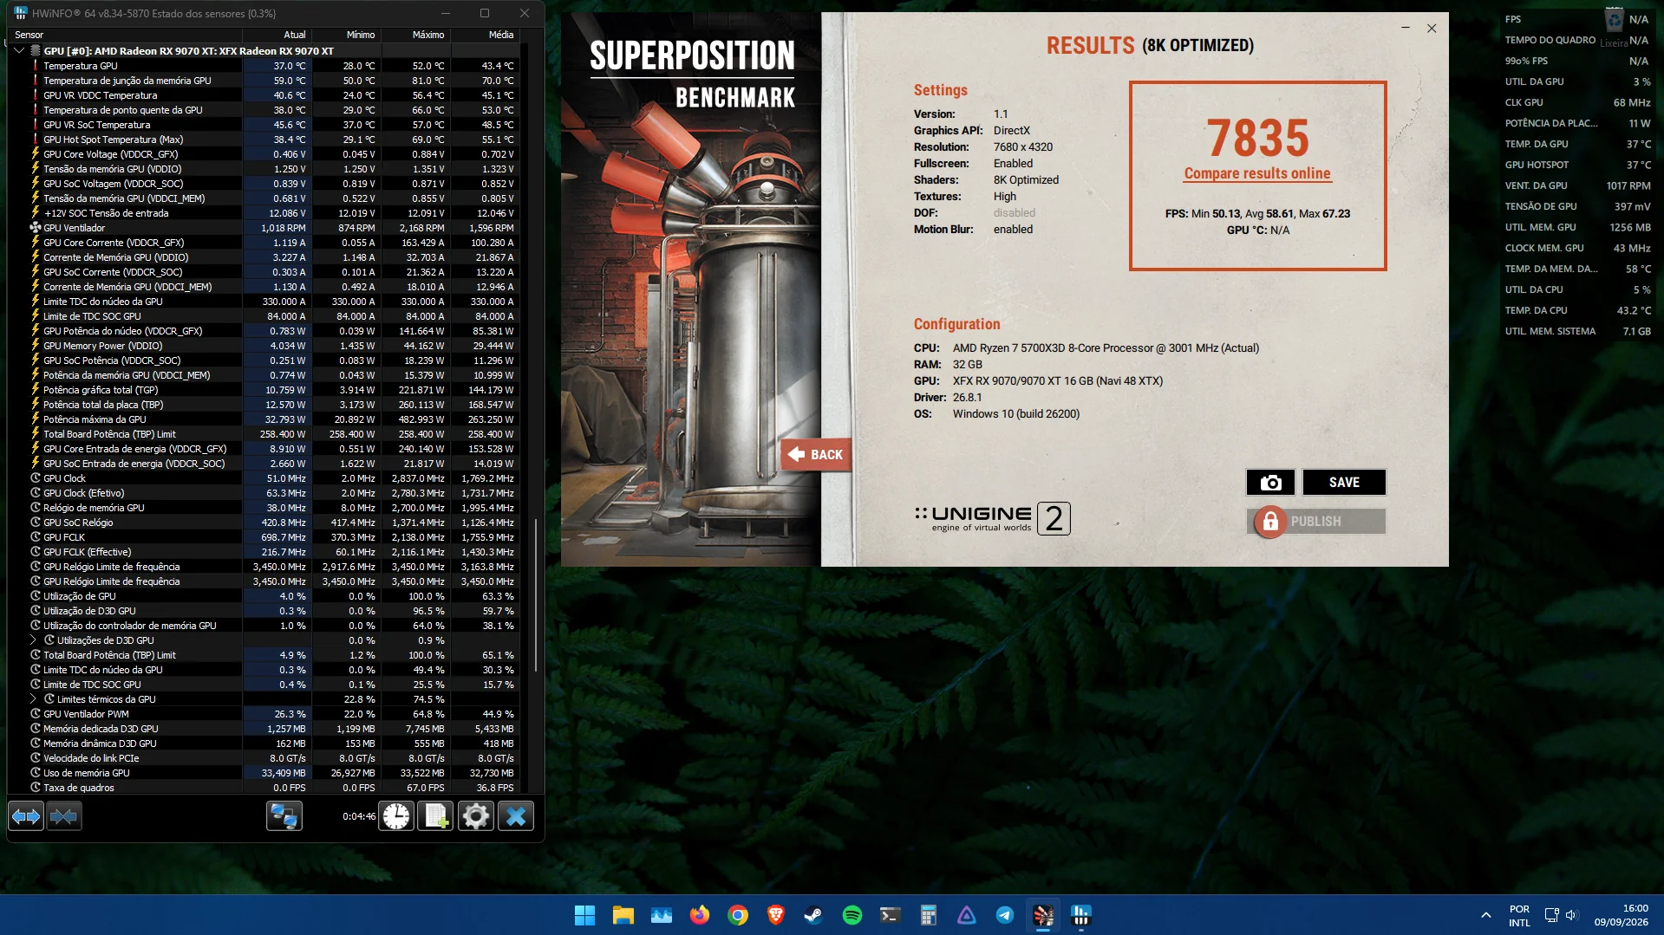Screen dimensions: 1664x935
Task: Open the terminal icon in taskbar
Action: click(891, 915)
